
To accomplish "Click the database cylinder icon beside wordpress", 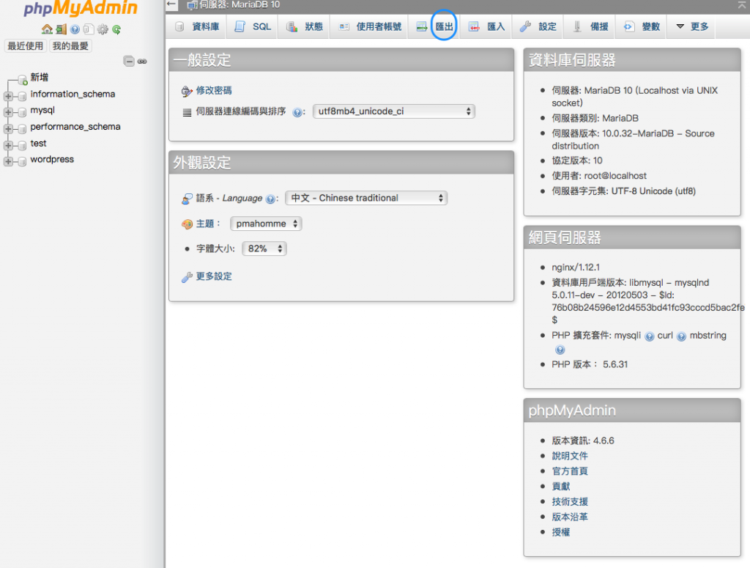I will tap(22, 161).
